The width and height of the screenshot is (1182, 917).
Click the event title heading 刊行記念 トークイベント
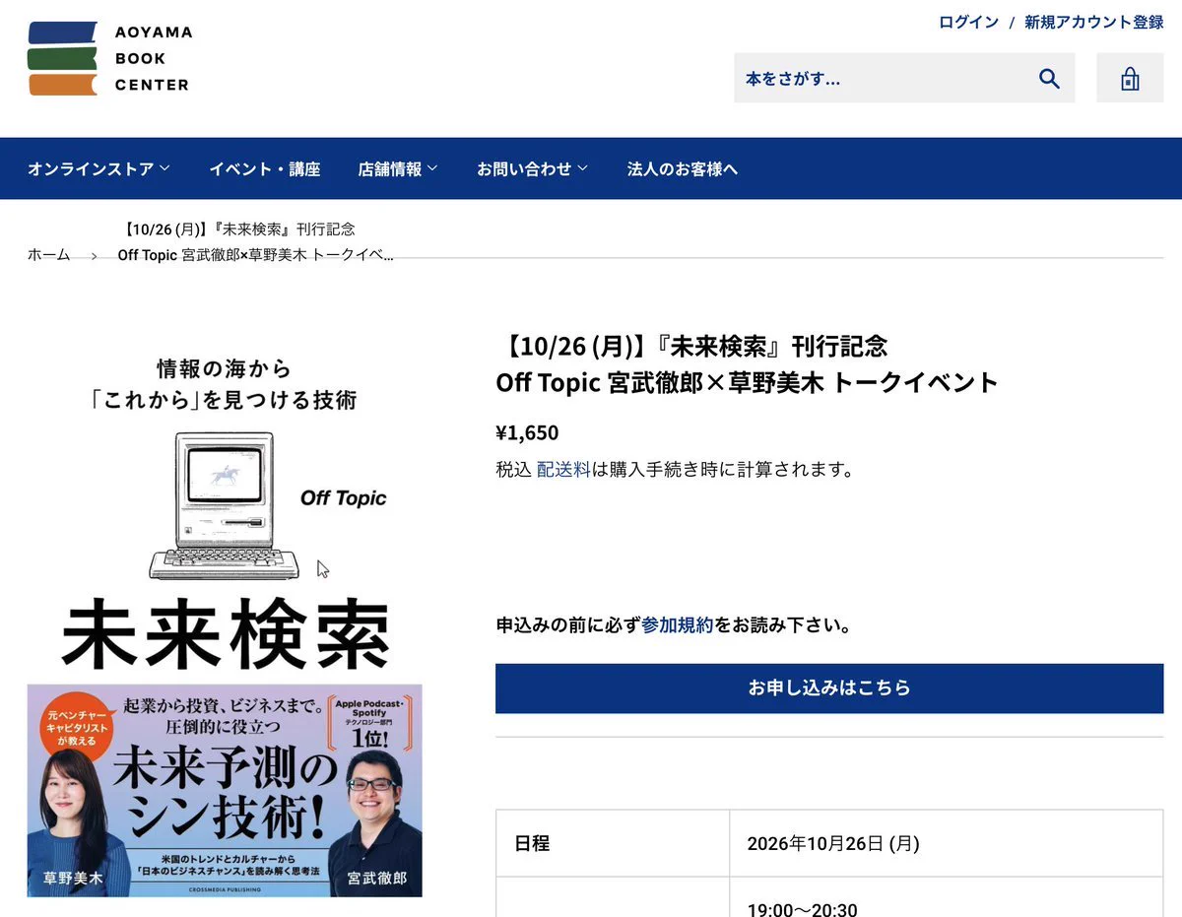747,364
